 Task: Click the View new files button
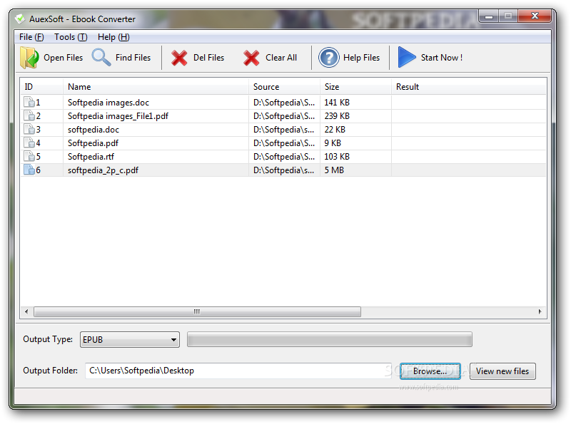pos(502,371)
